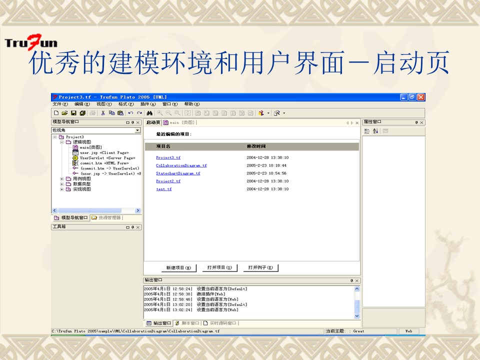Open the Project2.tf link

(168, 181)
